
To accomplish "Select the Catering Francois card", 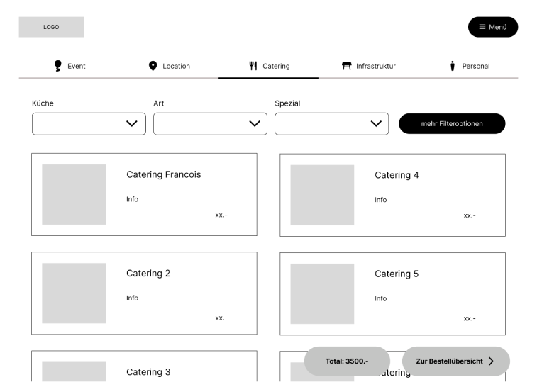I will [144, 194].
